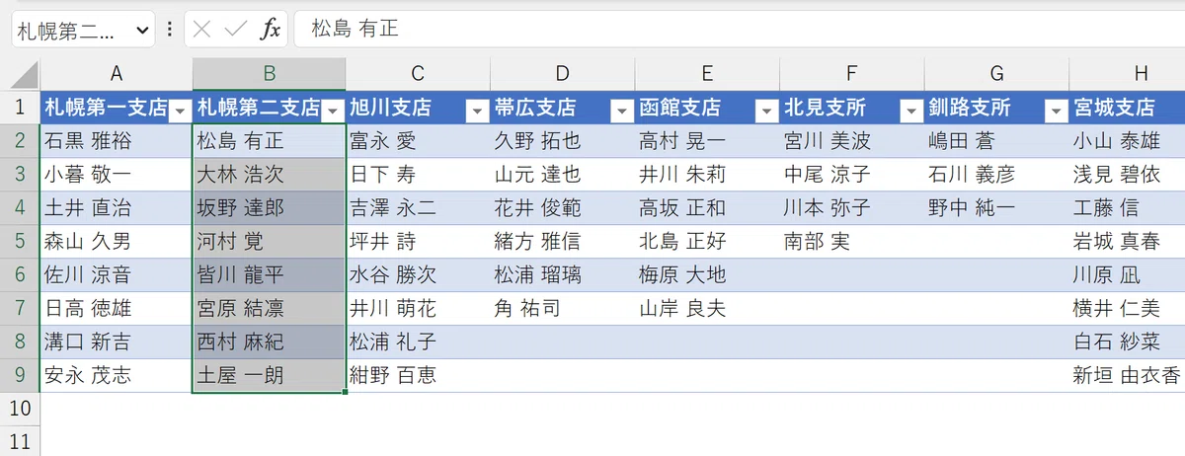Select cell 溝口 新吉

click(117, 342)
